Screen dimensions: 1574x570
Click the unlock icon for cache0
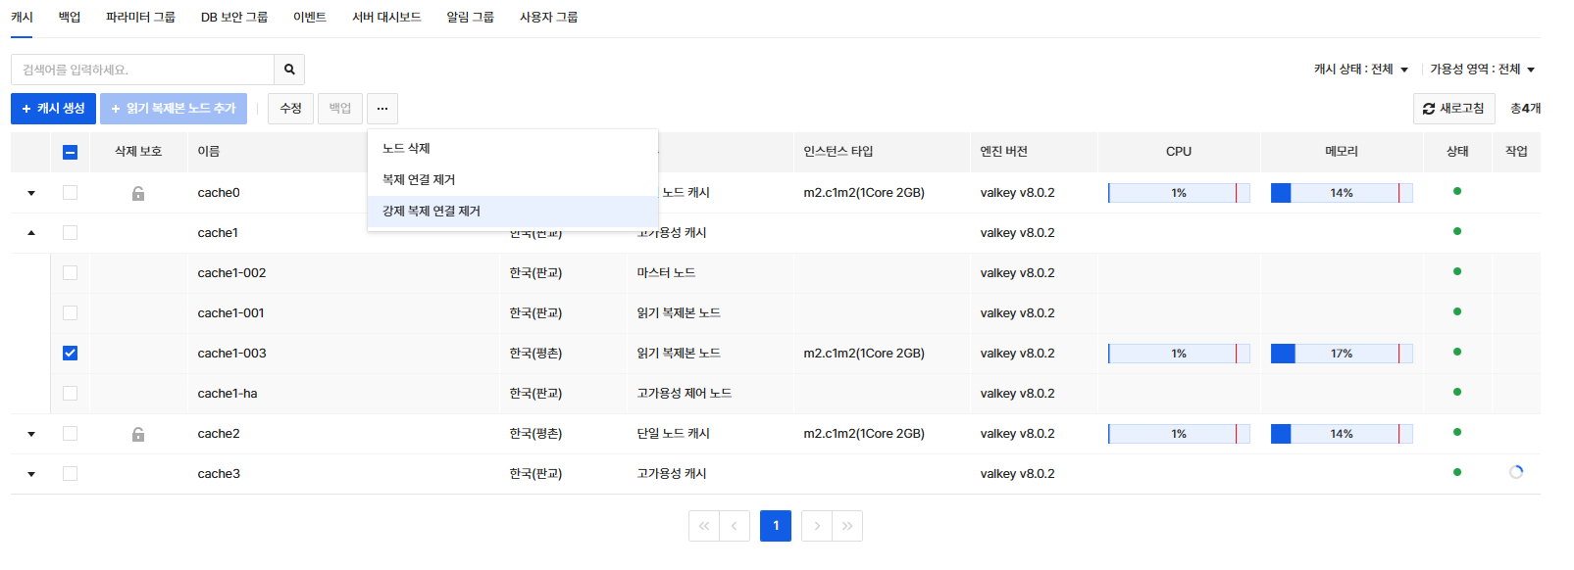point(138,193)
